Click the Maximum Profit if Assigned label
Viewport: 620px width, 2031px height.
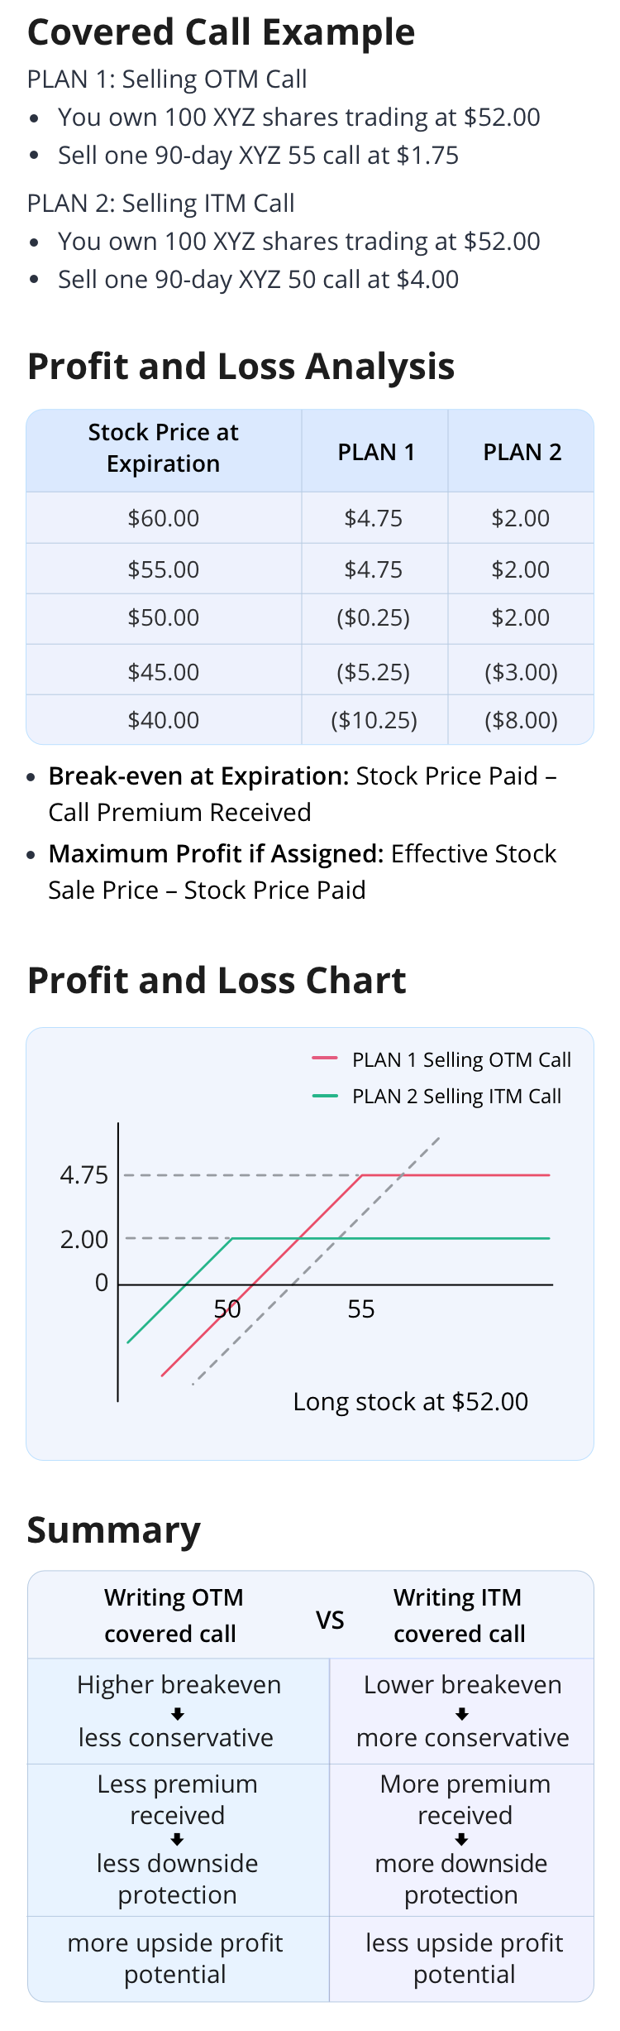tap(216, 854)
